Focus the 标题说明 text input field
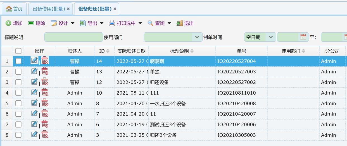The width and height of the screenshot is (347, 146). coord(73,37)
